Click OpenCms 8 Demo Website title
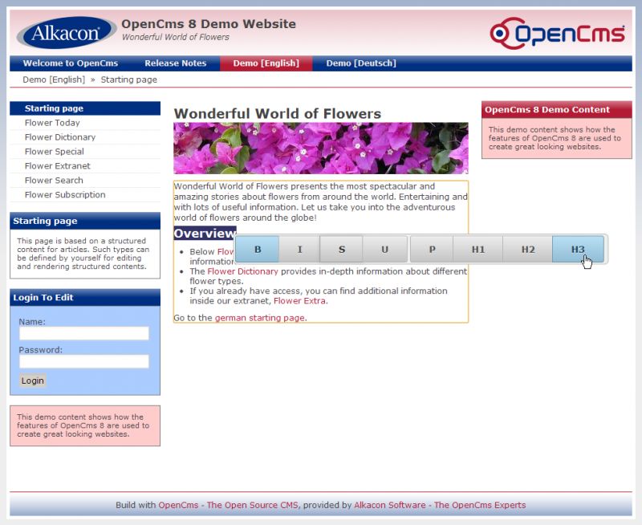The image size is (642, 525). 209,24
